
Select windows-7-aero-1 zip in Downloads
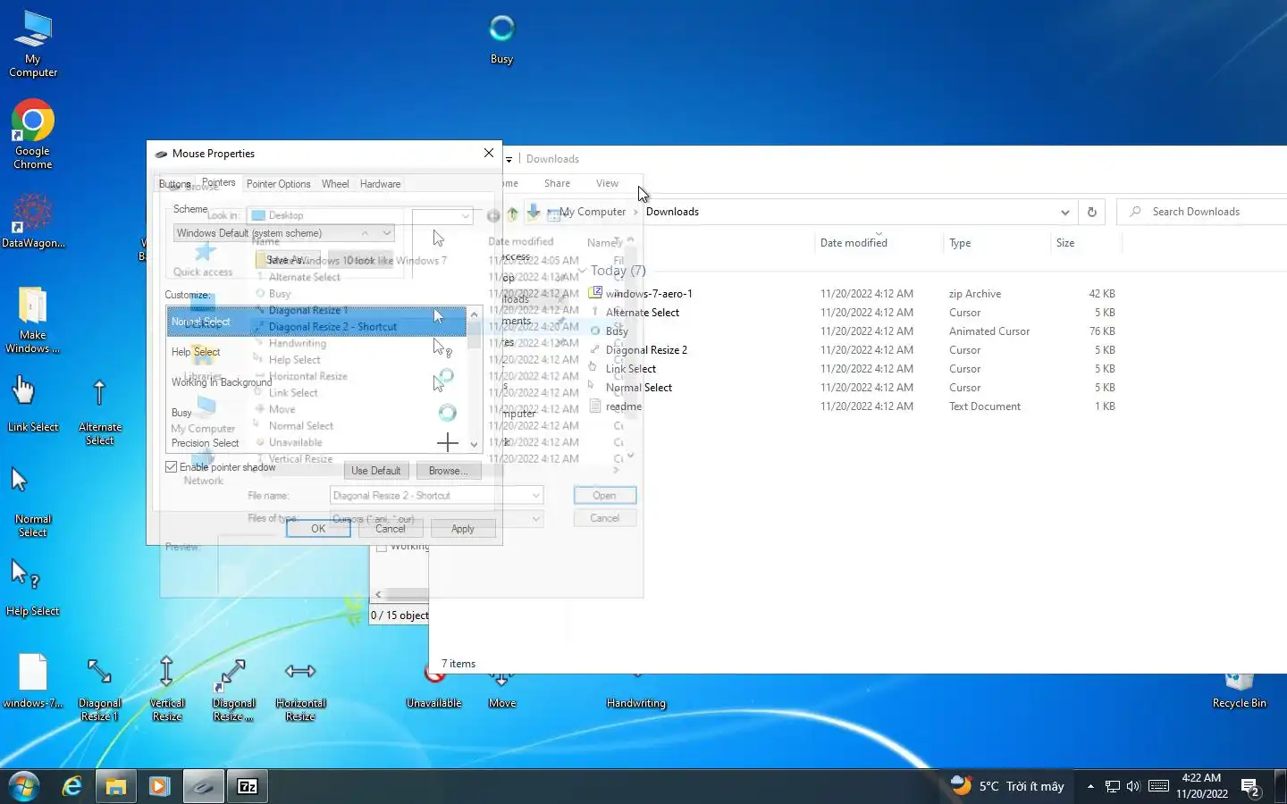point(649,294)
